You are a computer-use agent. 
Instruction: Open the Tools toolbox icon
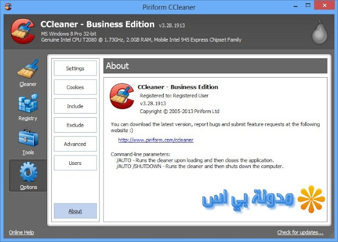[28, 137]
